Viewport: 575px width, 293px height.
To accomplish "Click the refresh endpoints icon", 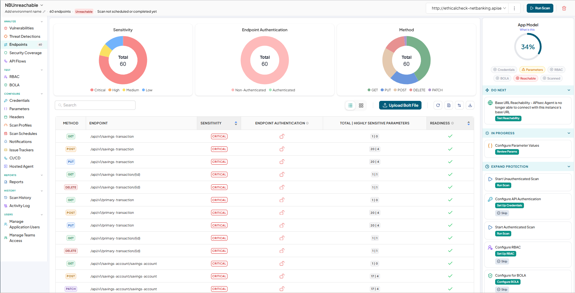I will click(x=438, y=106).
